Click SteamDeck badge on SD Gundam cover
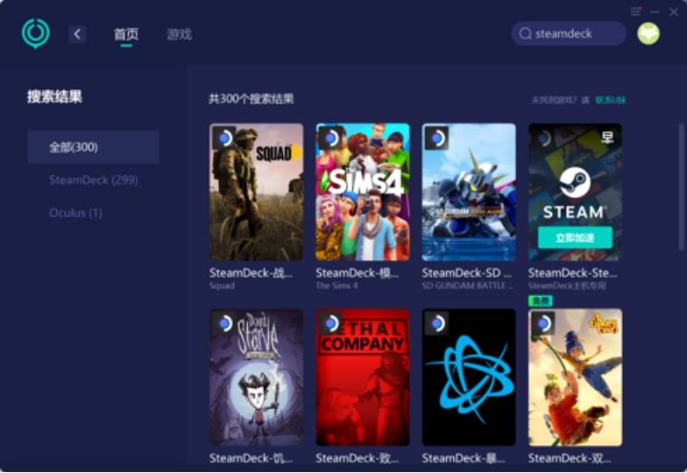Image resolution: width=687 pixels, height=473 pixels. click(436, 138)
